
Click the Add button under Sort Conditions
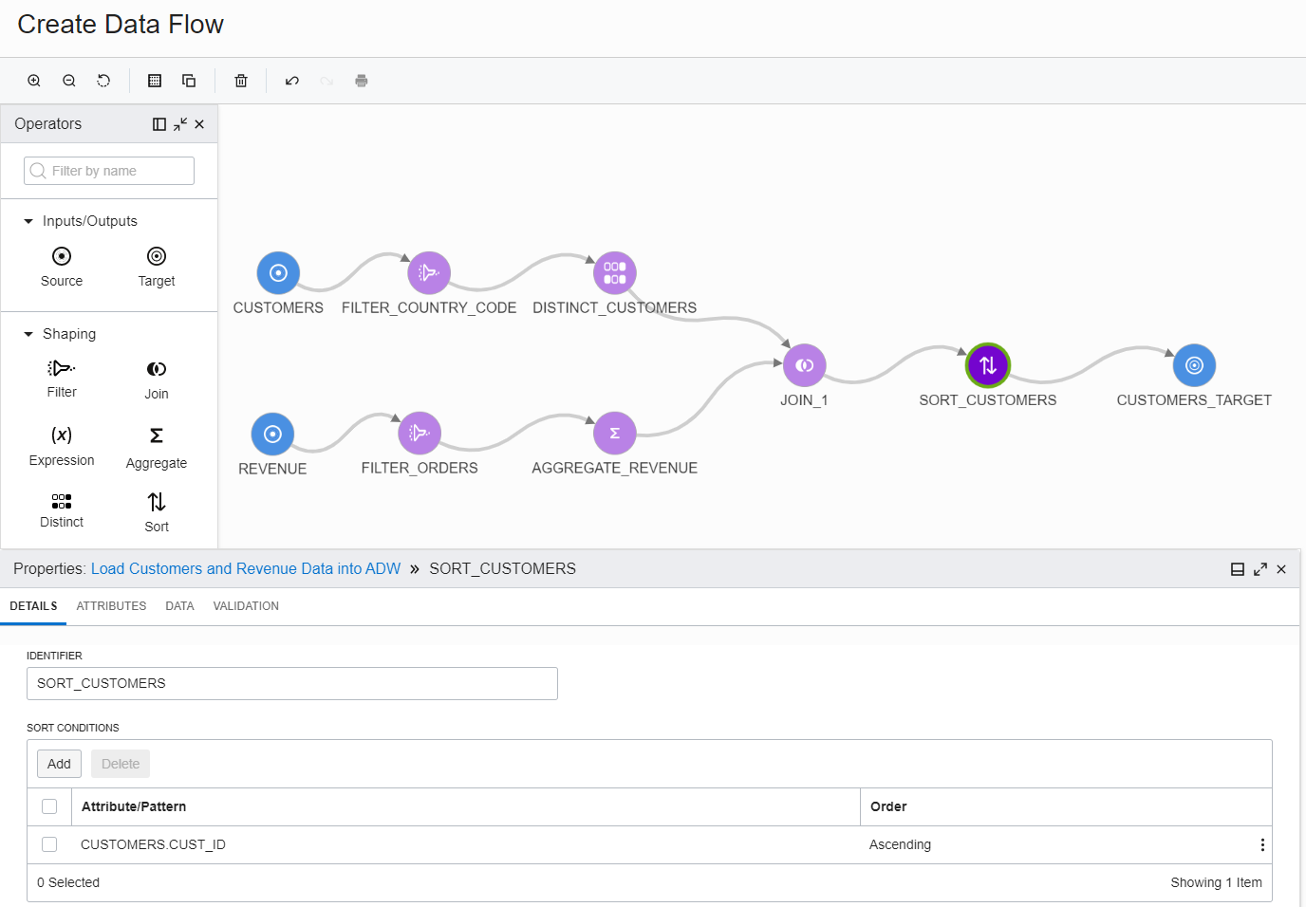pos(59,763)
